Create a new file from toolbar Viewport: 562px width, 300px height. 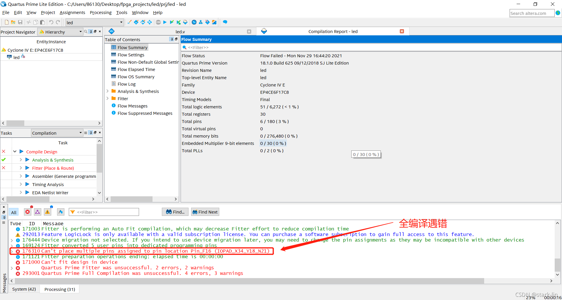click(x=6, y=22)
